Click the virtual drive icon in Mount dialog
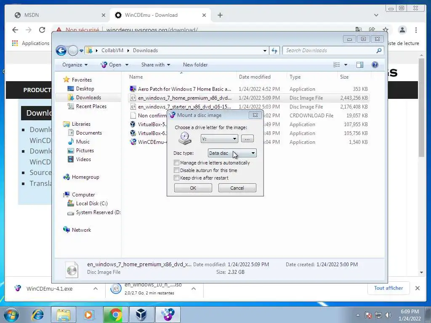 coord(185,138)
